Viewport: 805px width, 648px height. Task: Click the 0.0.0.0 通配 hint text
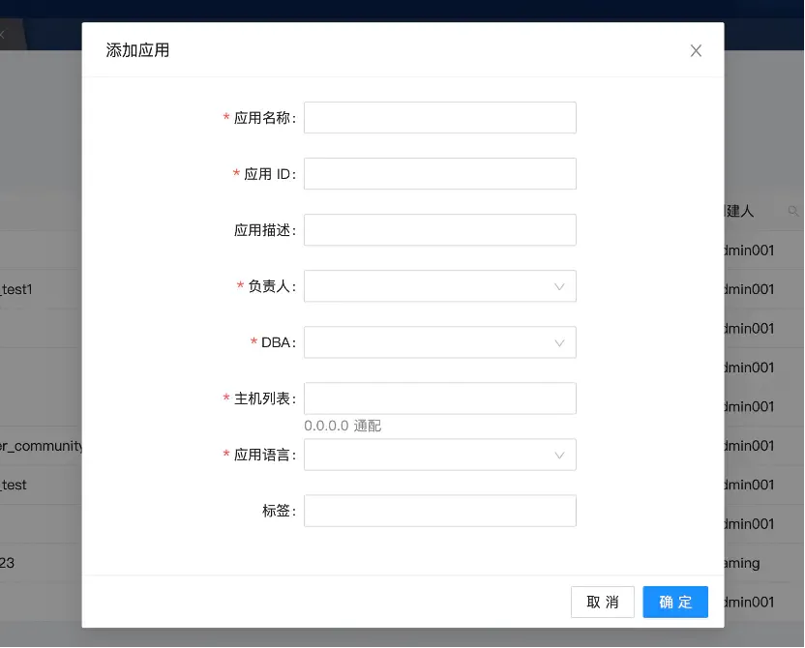pos(342,425)
